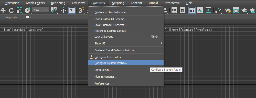Open the Arnold menu
The image size is (256, 98).
[153, 3]
